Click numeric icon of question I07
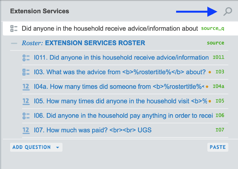 pyautogui.click(x=26, y=130)
